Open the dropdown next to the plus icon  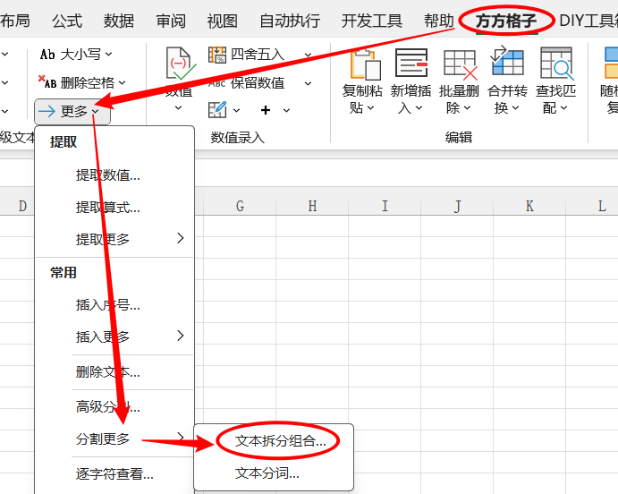click(x=286, y=110)
